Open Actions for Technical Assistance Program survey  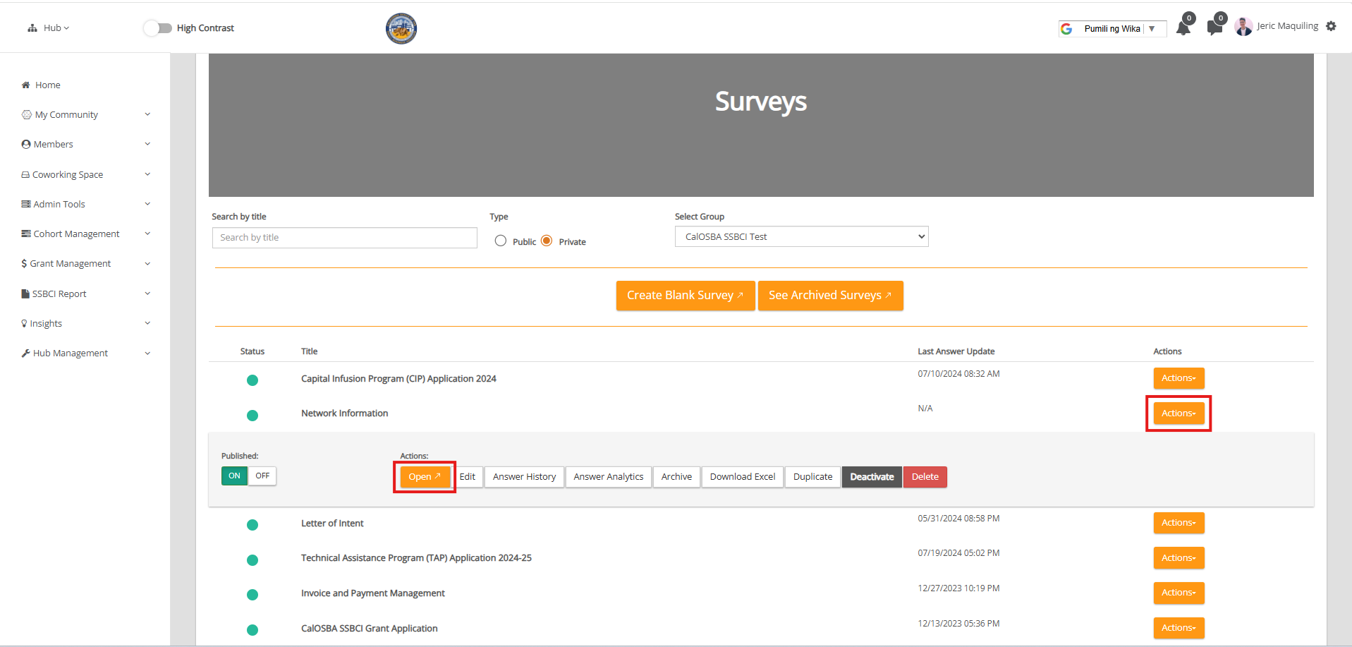(1179, 558)
